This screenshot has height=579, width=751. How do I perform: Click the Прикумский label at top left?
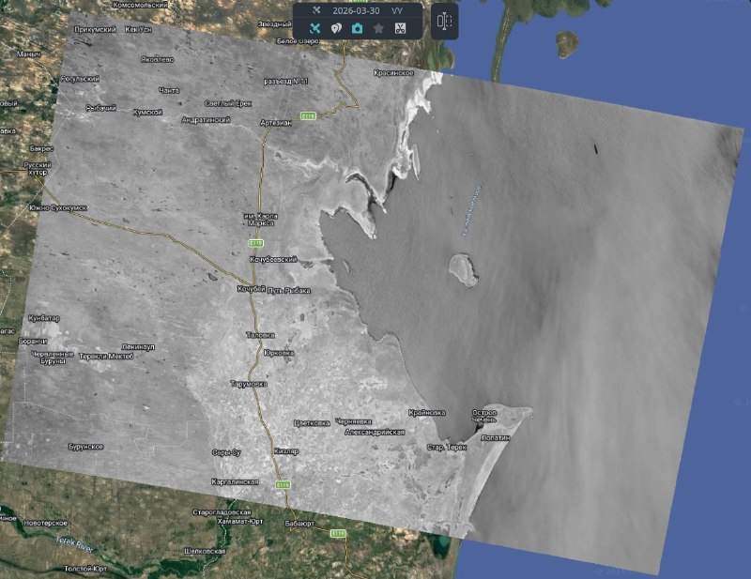94,30
